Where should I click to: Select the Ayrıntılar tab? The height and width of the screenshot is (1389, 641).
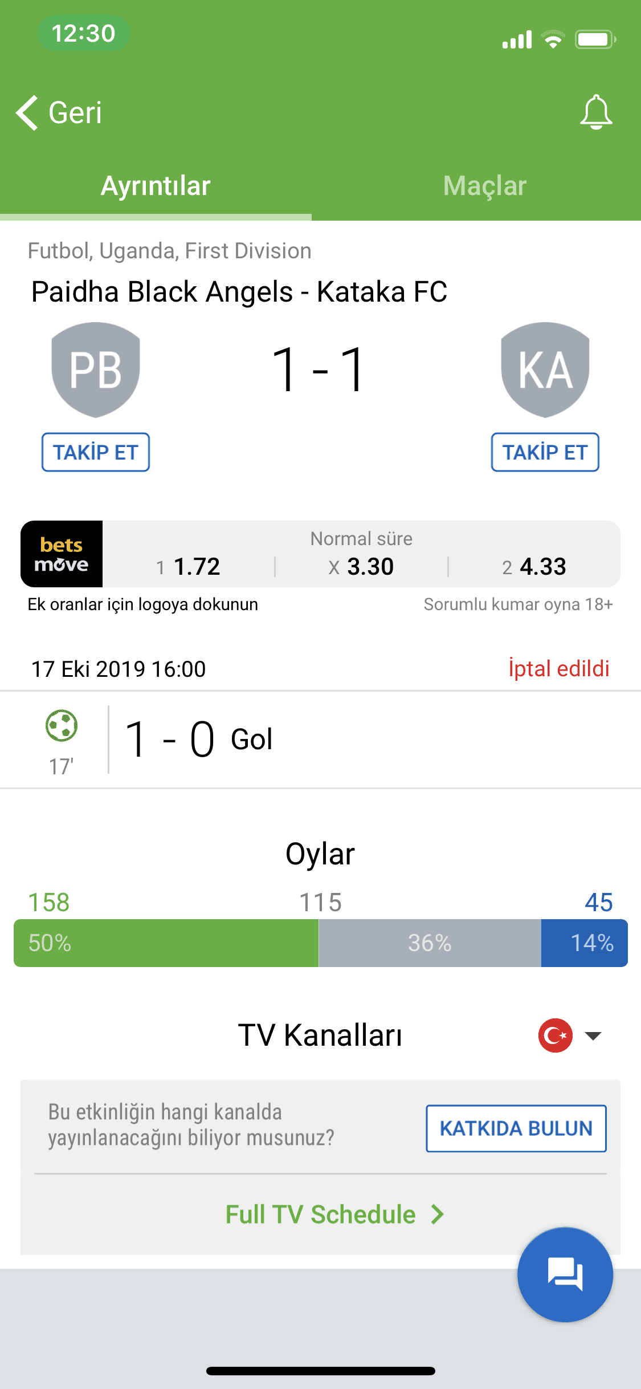[156, 186]
